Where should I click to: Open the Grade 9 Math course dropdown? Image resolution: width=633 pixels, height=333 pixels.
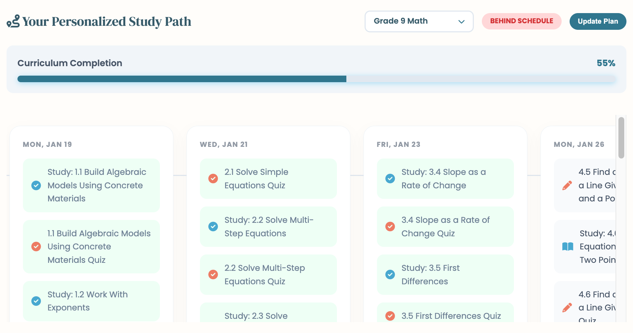click(x=419, y=21)
